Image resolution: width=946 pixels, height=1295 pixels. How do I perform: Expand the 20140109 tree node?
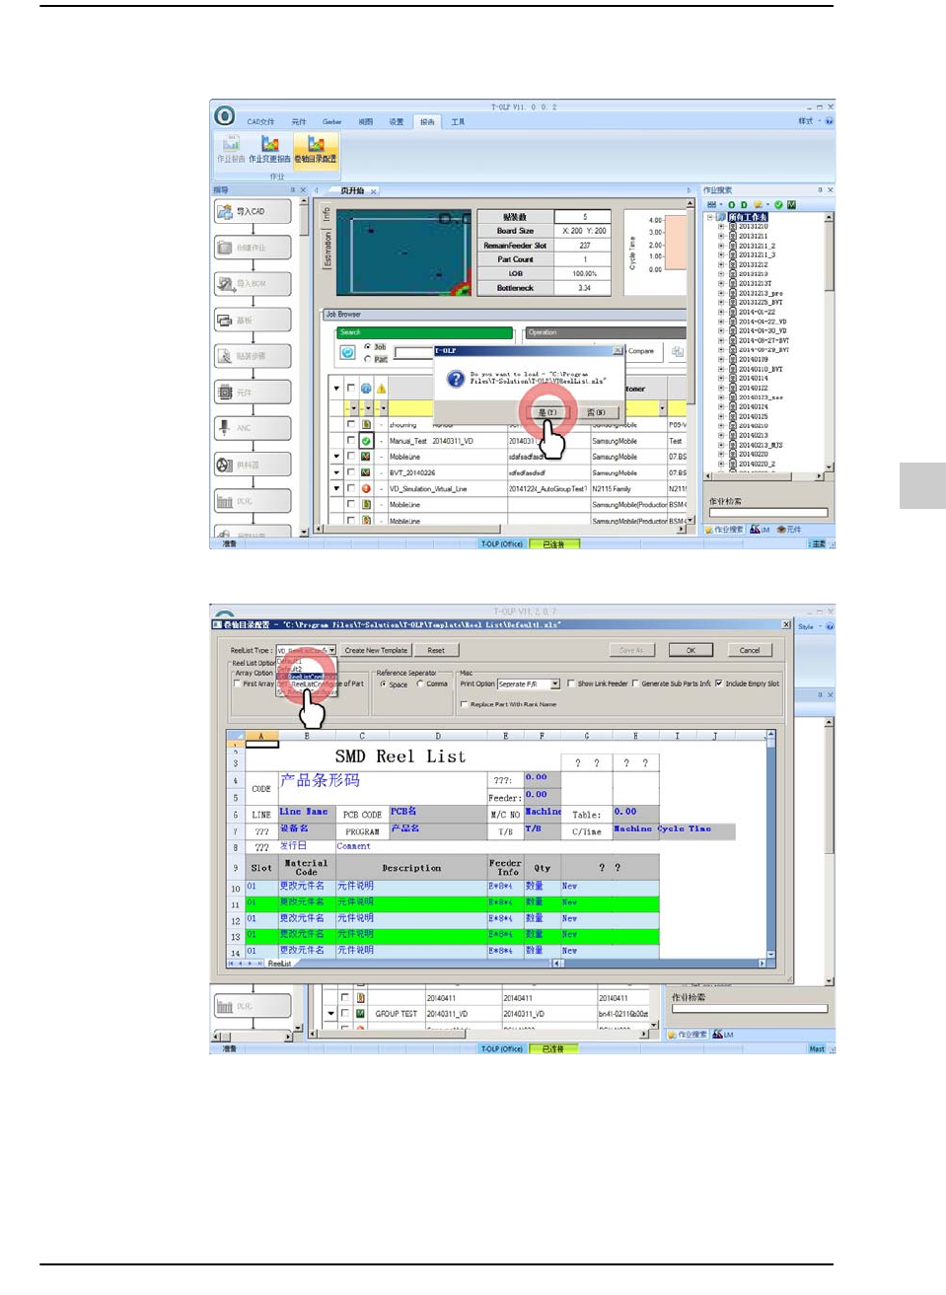721,359
